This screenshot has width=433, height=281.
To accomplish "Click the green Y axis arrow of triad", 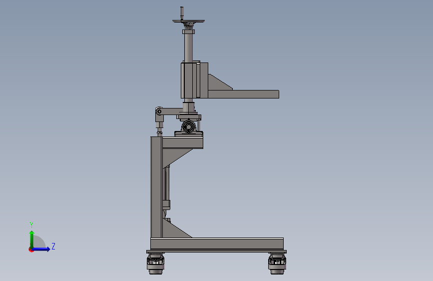I will click(x=32, y=239).
